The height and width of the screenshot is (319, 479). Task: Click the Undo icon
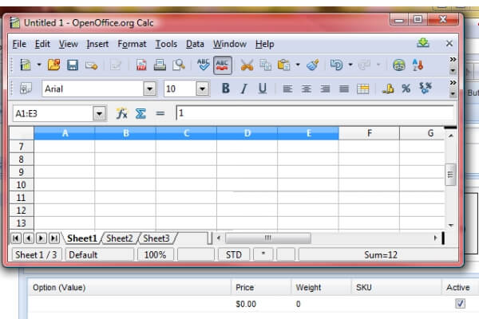click(x=336, y=65)
